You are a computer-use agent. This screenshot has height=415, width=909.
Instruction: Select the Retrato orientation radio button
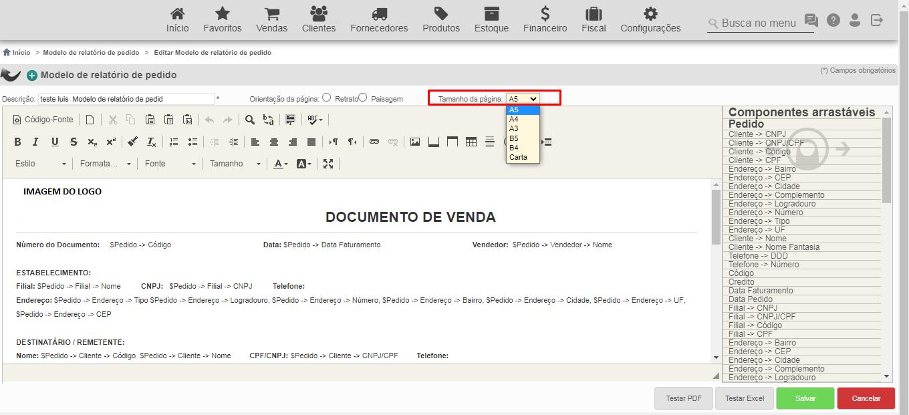(x=326, y=98)
